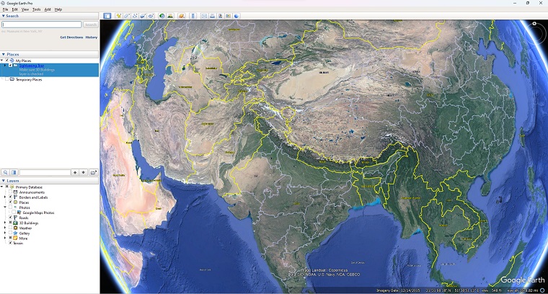Click the Print toolbar icon
The image size is (548, 294).
[212, 16]
